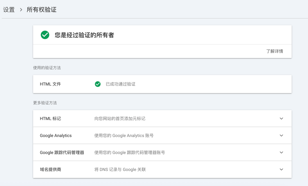Expand the 域名提供商 chevron
The image size is (308, 186).
(281, 170)
